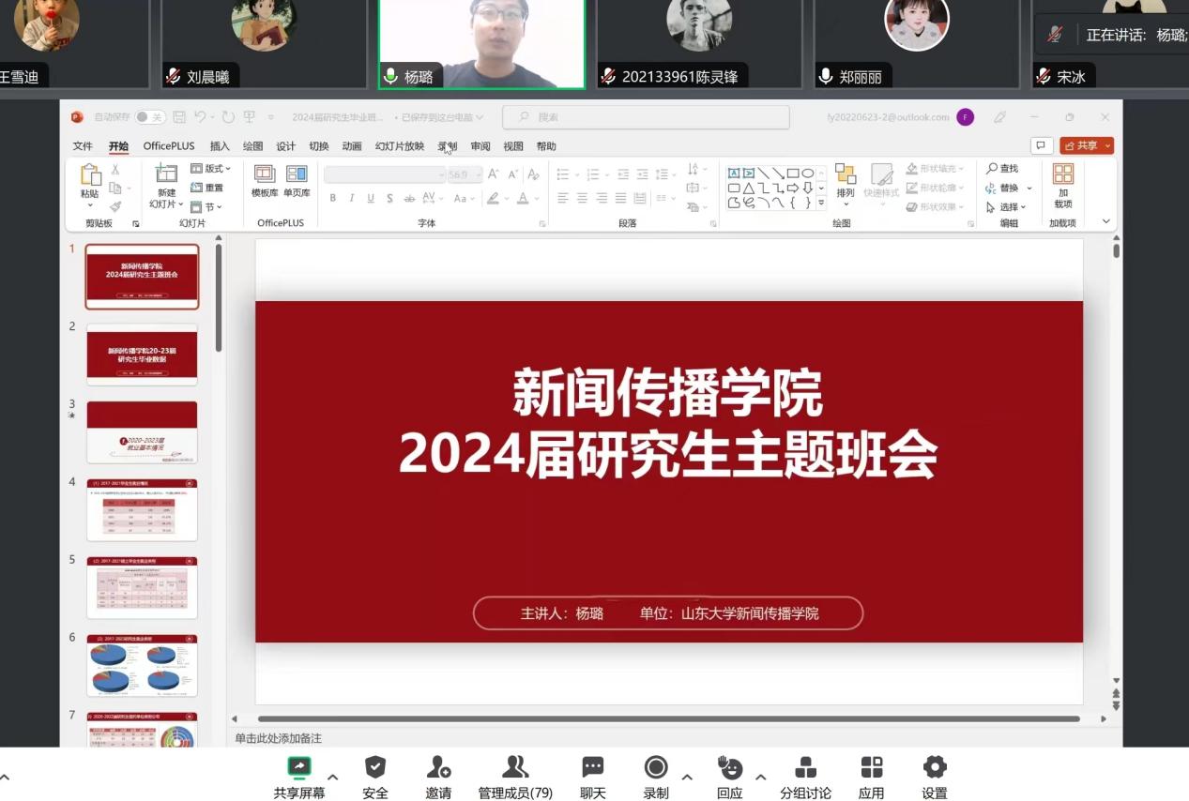Click the Invite participants icon
Image resolution: width=1189 pixels, height=801 pixels.
point(438,768)
